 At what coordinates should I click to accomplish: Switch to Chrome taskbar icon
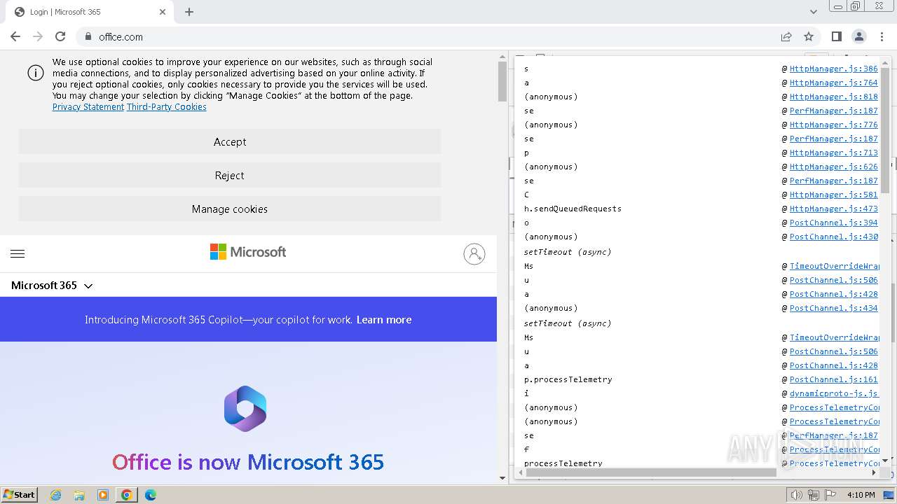(x=127, y=495)
